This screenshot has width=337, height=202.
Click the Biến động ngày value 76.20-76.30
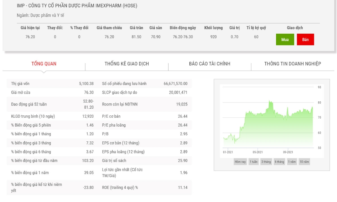183,37
